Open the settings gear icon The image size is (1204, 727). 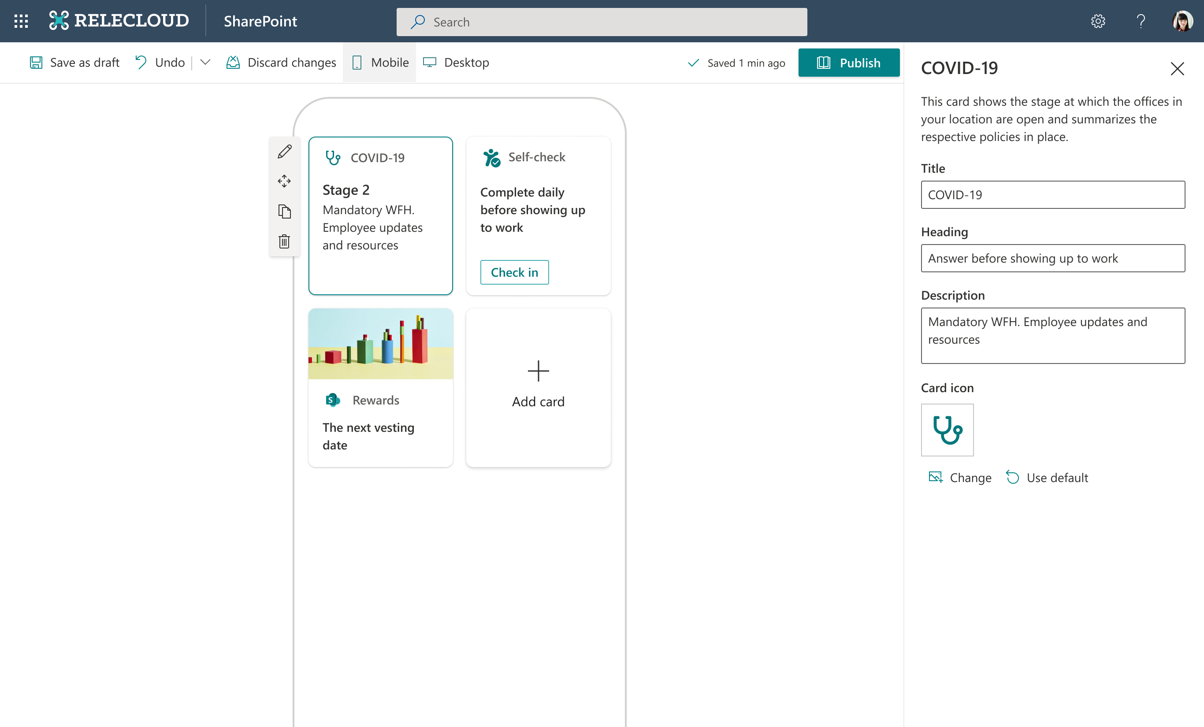(x=1098, y=21)
